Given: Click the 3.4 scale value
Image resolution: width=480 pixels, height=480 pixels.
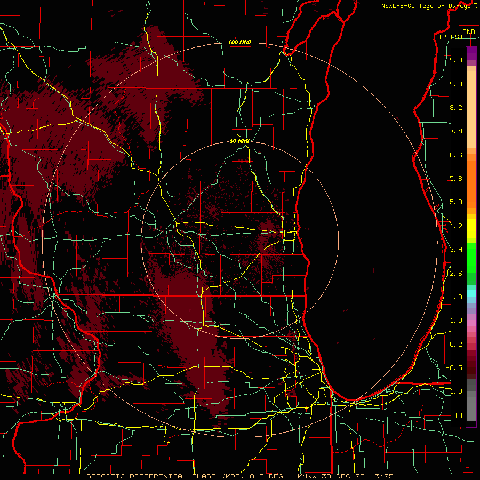Looking at the screenshot, I should 456,250.
